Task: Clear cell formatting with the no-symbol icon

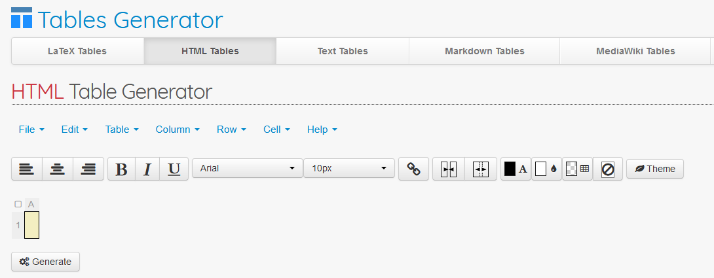Action: tap(608, 169)
